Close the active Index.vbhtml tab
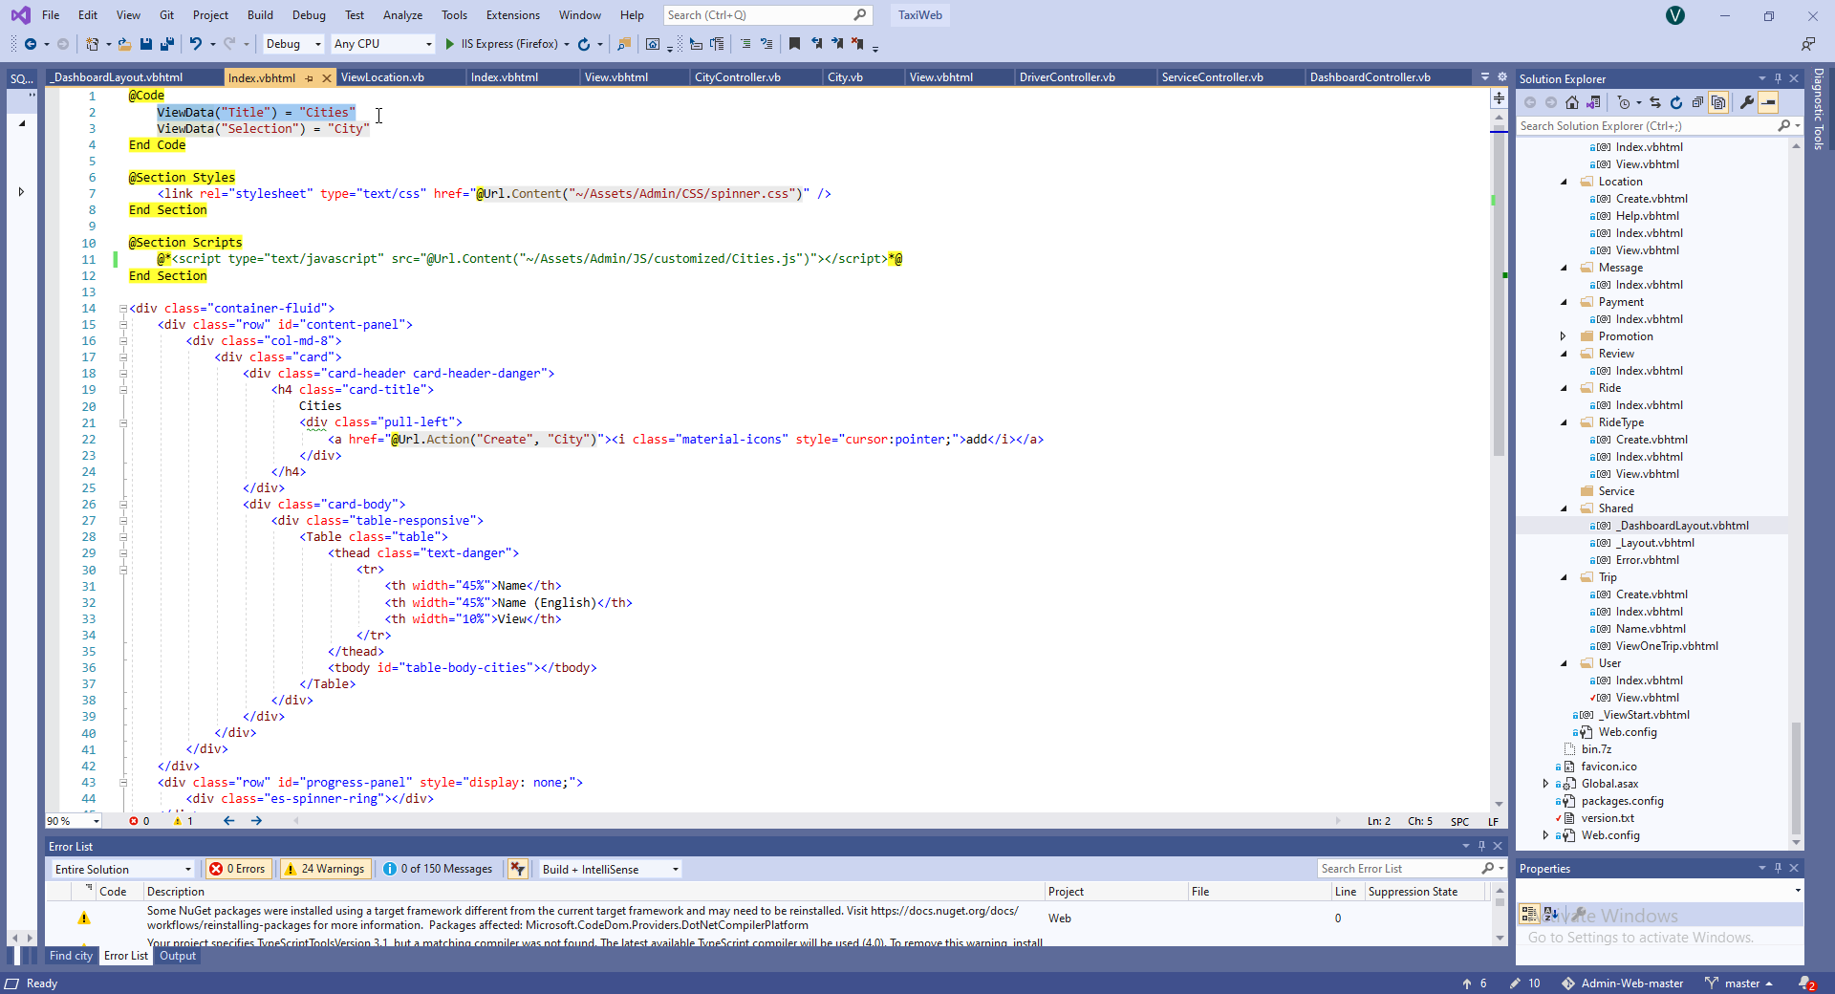Screen dimensions: 1835x994 [326, 78]
